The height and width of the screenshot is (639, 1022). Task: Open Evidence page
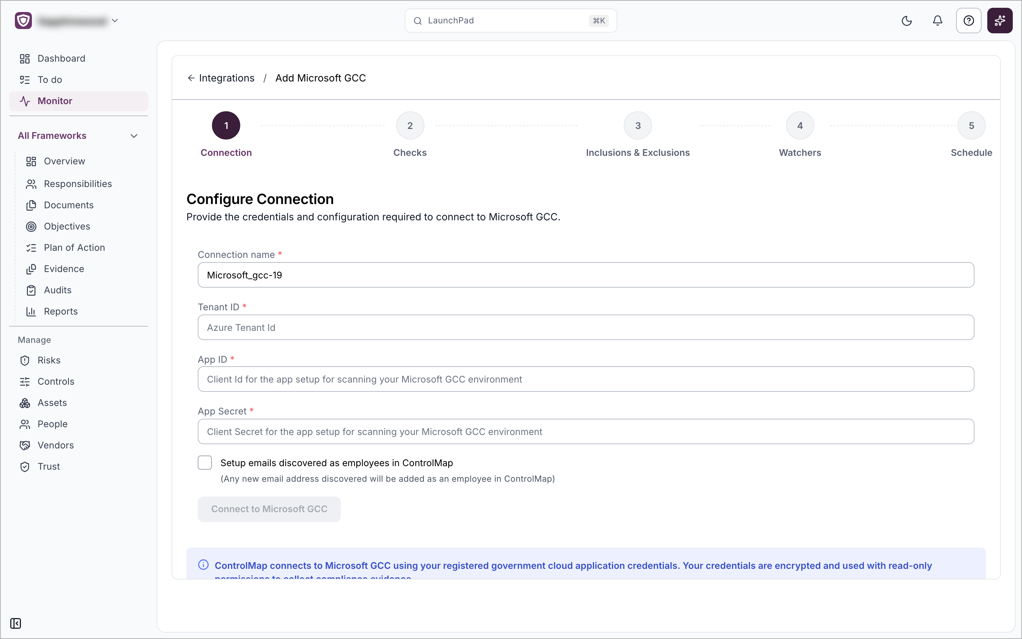point(81,269)
